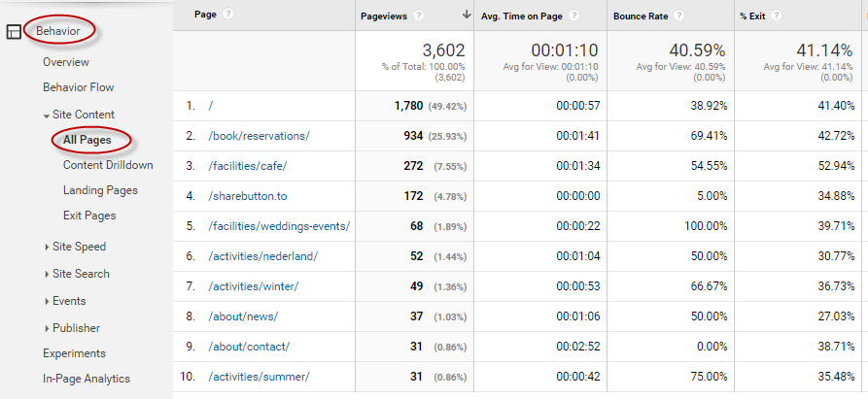This screenshot has width=868, height=399.
Task: Expand the Publisher section
Action: pyautogui.click(x=47, y=329)
